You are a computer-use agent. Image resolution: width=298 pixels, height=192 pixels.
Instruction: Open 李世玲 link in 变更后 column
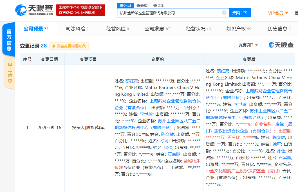tap(240, 104)
